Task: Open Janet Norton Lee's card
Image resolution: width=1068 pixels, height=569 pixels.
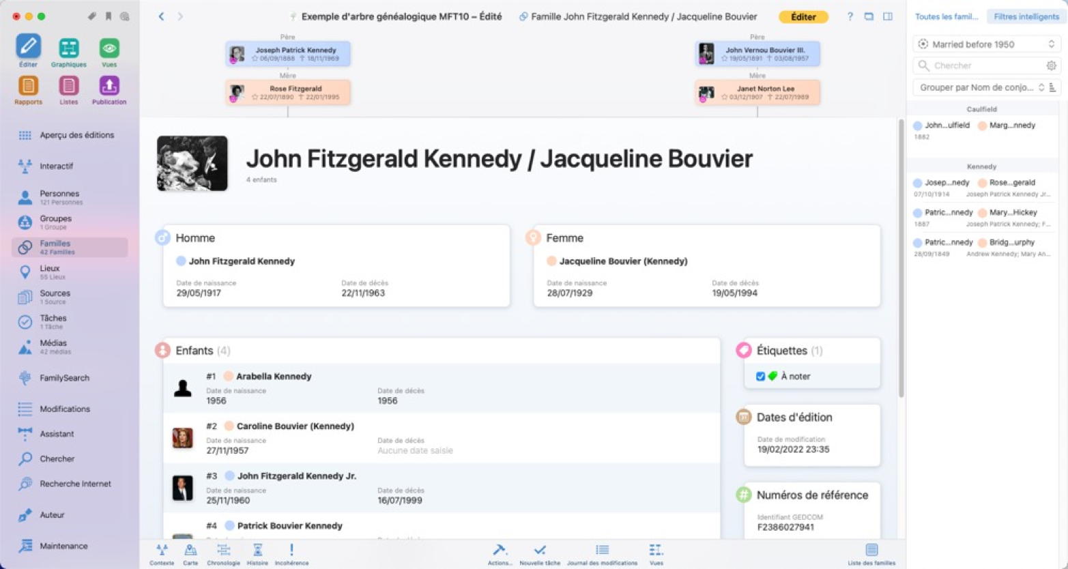Action: 757,93
